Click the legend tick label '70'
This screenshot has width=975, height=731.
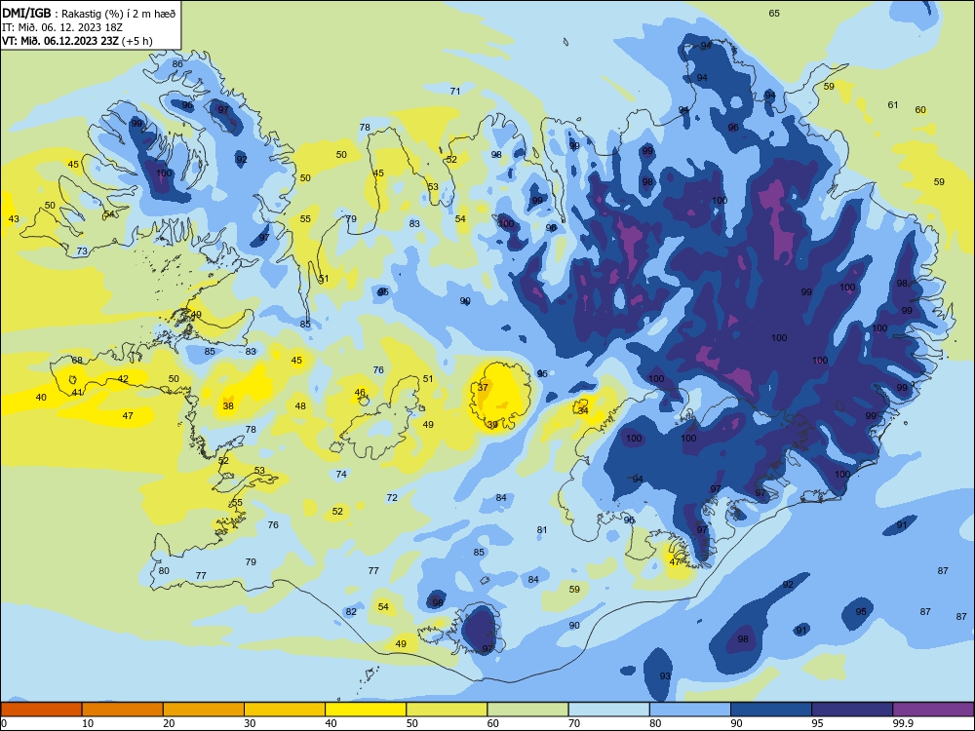(574, 723)
